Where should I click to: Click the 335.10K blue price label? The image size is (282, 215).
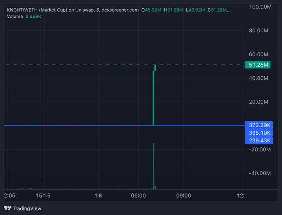click(259, 133)
